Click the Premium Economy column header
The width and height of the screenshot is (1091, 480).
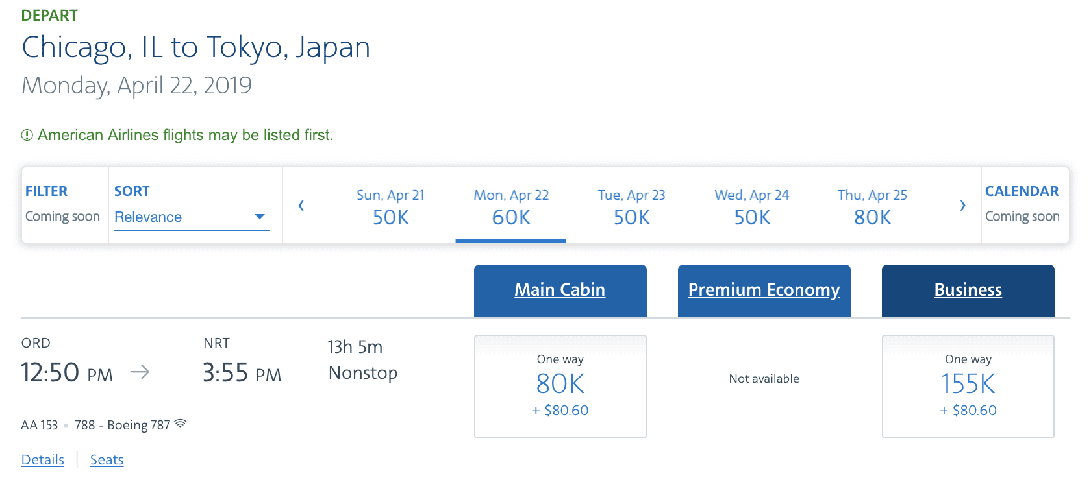(764, 290)
